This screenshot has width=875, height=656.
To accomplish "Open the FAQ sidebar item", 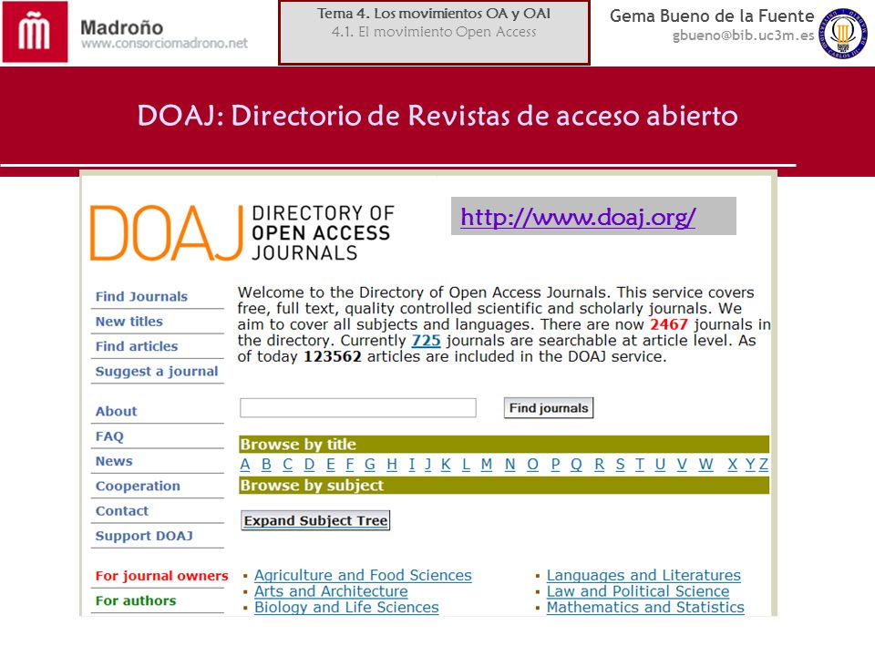I will (109, 436).
